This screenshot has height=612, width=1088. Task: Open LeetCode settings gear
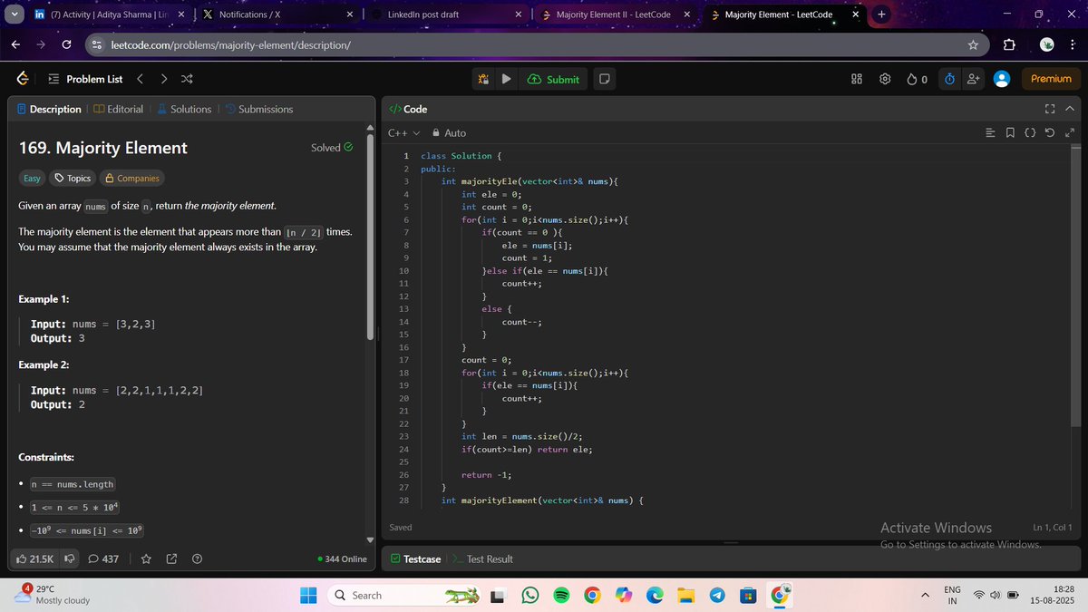tap(885, 79)
